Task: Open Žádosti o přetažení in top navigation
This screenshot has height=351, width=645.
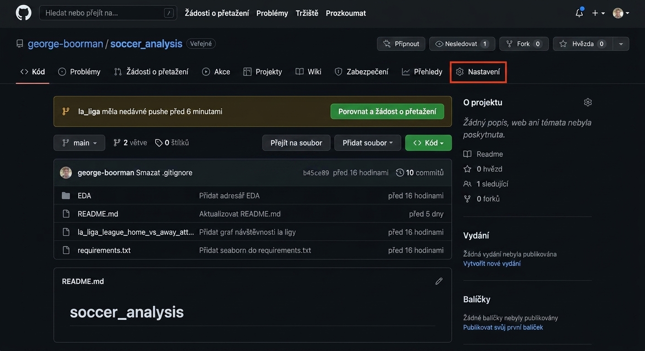Action: pos(217,13)
